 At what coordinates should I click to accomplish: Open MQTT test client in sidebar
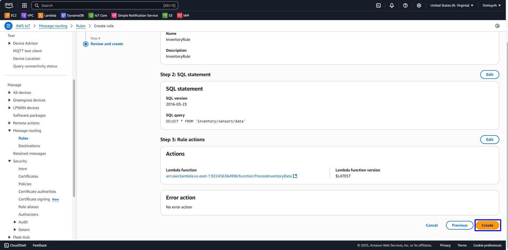point(27,51)
